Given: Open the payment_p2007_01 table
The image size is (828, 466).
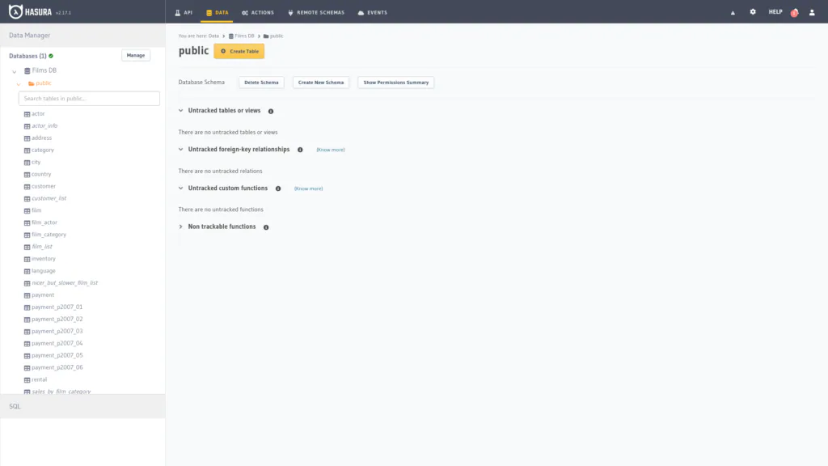Looking at the screenshot, I should [57, 307].
